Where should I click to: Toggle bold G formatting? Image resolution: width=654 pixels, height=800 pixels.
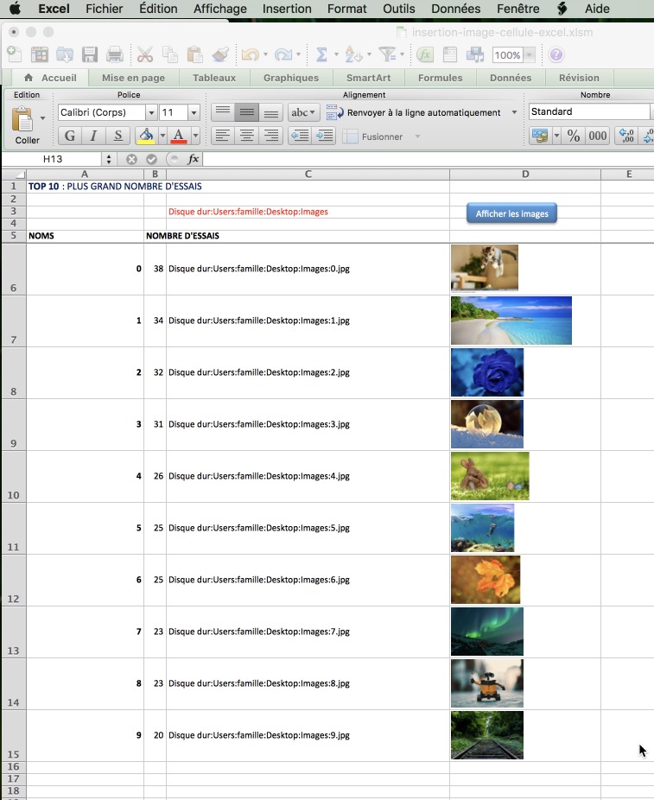point(70,136)
